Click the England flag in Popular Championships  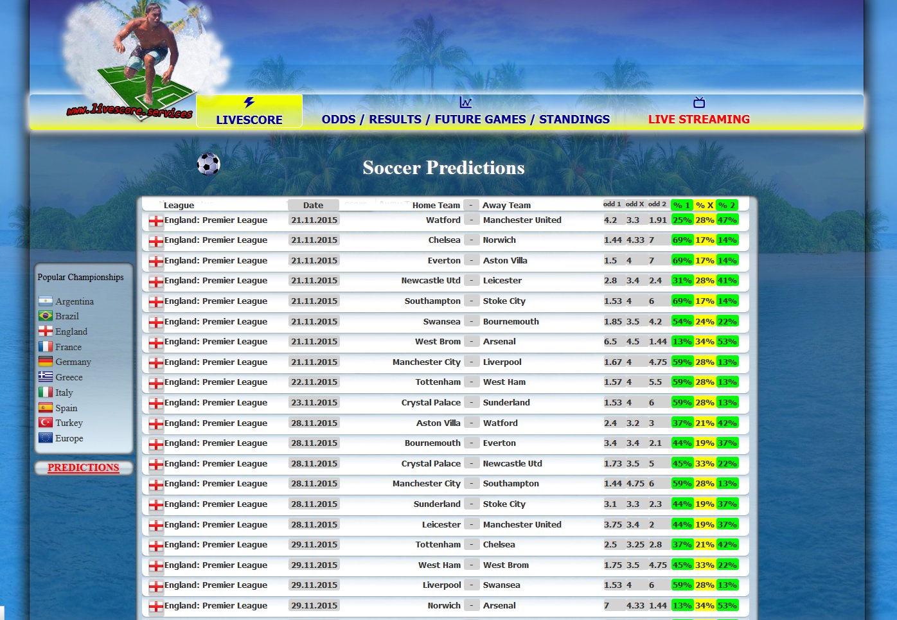click(x=46, y=332)
